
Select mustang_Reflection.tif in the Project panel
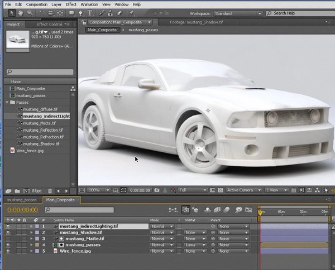(43, 130)
